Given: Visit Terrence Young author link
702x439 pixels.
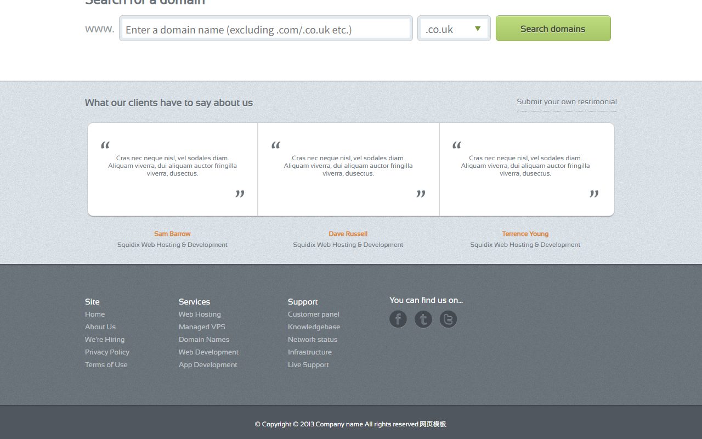Looking at the screenshot, I should tap(525, 234).
